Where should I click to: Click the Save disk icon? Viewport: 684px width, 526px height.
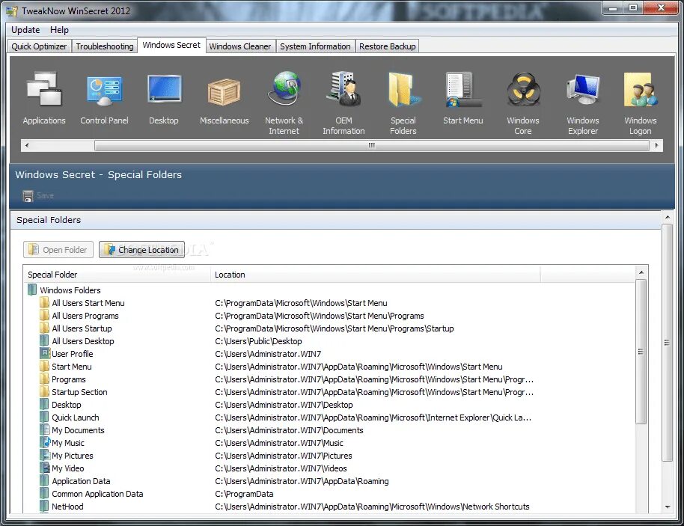pos(28,196)
